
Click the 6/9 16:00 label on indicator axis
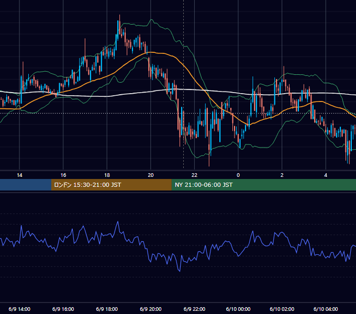pyautogui.click(x=63, y=309)
